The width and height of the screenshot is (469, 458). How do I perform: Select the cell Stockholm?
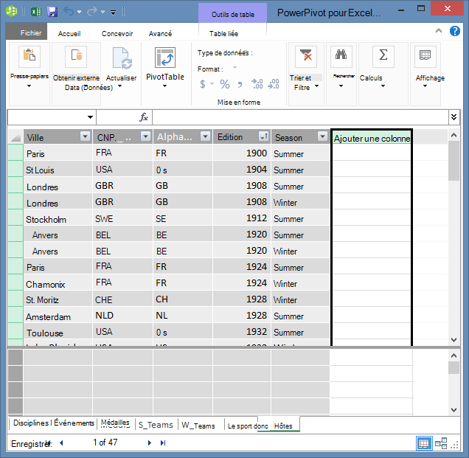tap(58, 219)
